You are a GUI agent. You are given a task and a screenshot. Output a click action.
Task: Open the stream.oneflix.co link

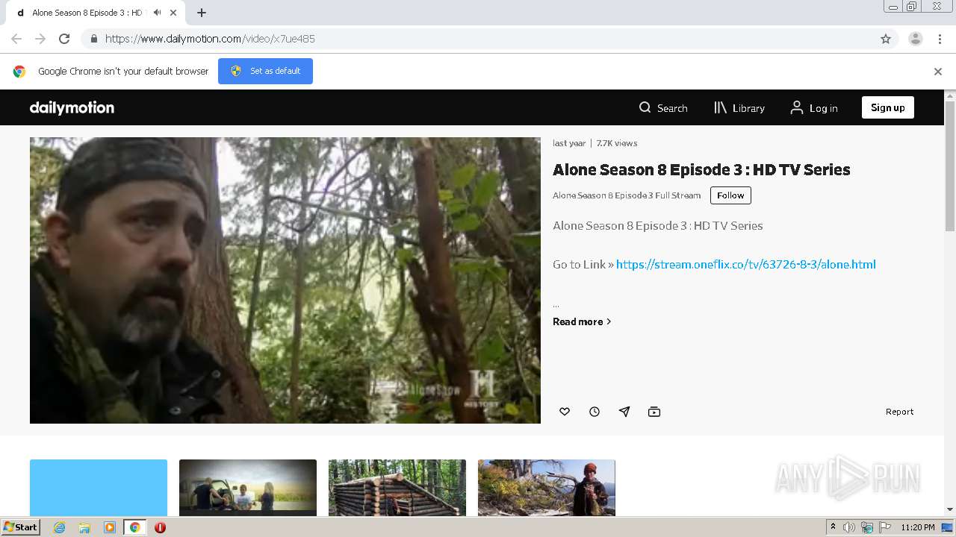(746, 264)
